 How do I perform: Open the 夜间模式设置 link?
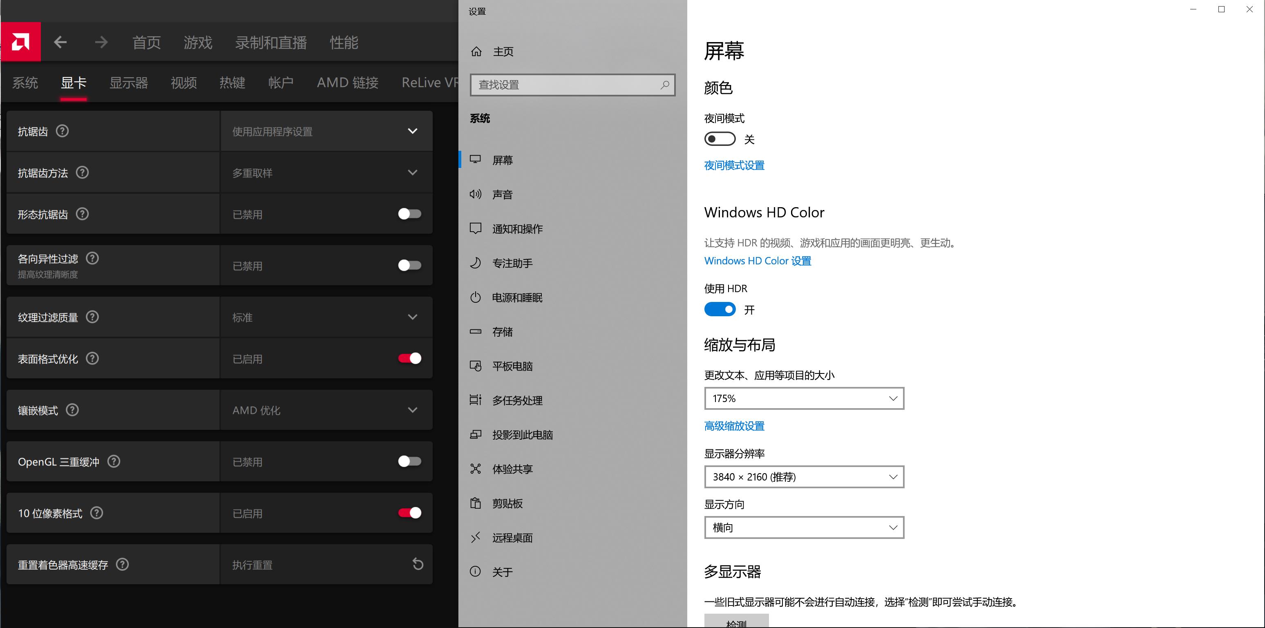(735, 165)
